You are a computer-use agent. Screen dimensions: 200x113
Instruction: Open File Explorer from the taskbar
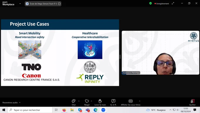72,110
